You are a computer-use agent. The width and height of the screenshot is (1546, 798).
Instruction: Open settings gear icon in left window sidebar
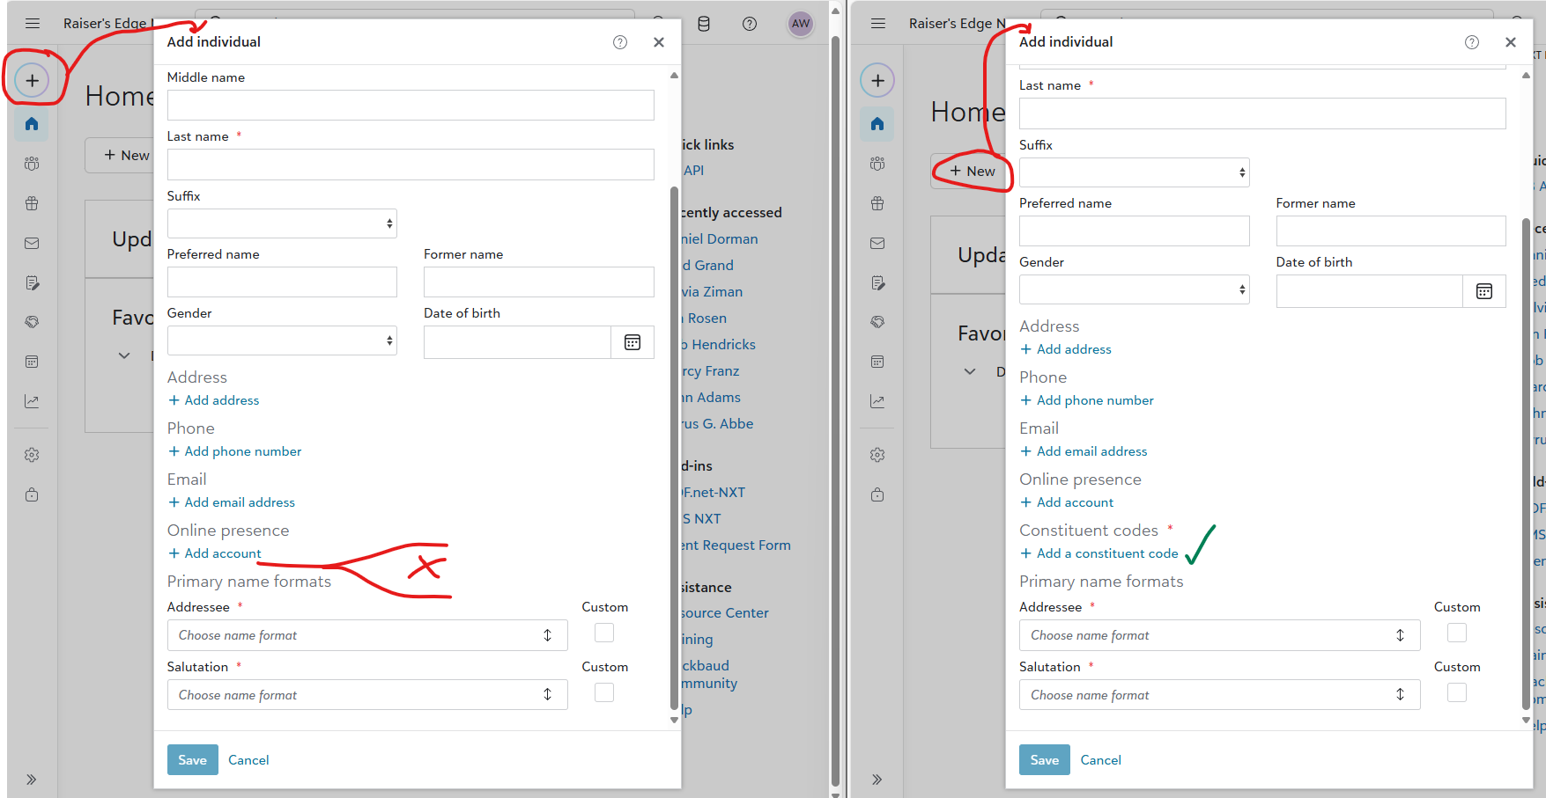coord(32,455)
